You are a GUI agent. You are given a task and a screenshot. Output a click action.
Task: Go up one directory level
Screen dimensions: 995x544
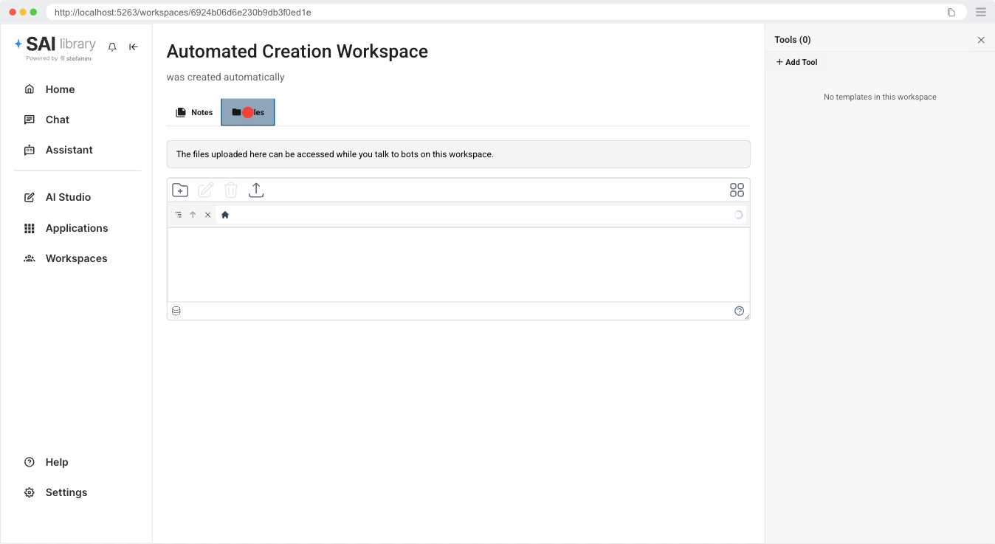pos(193,215)
